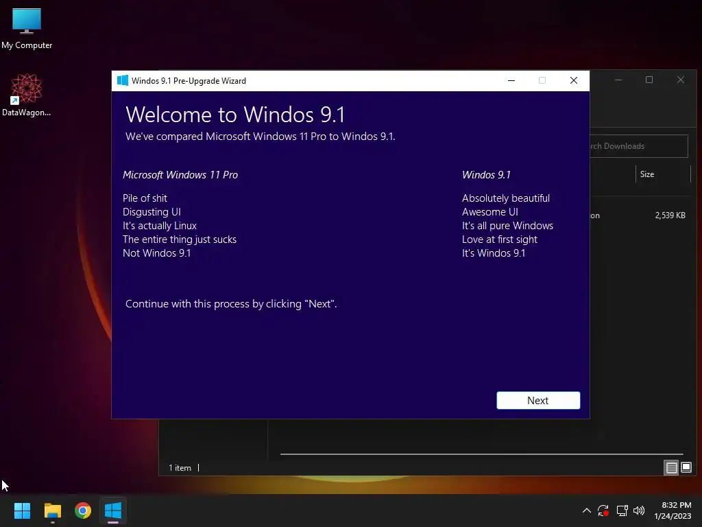Screen dimensions: 702x527
Task: Click the Next button in the wizard
Action: (538, 400)
